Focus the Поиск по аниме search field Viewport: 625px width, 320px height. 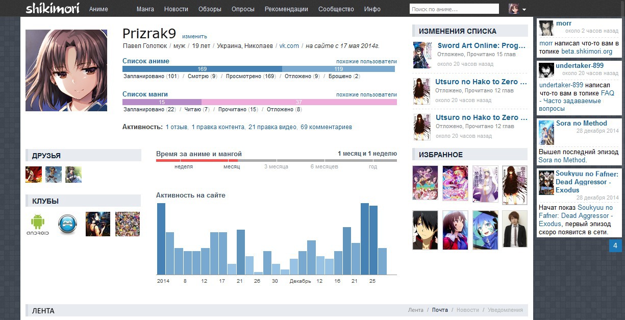[454, 9]
